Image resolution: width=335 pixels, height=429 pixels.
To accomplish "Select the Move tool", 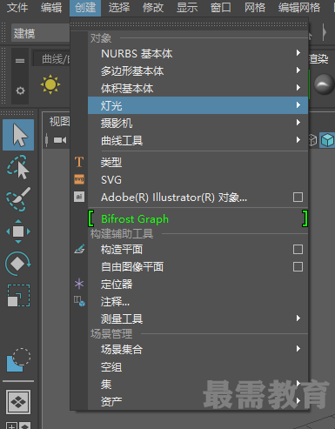I will pos(18,231).
